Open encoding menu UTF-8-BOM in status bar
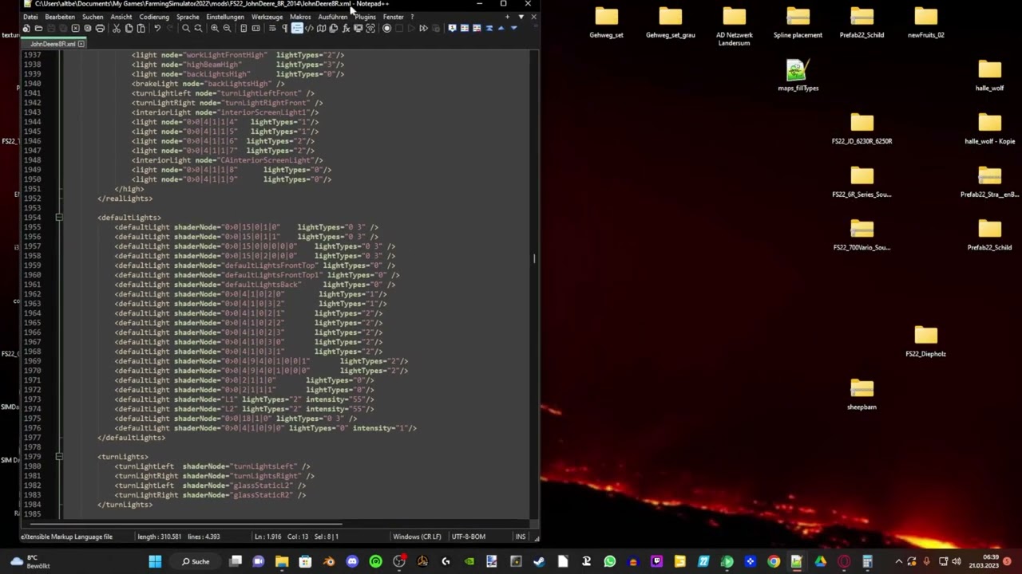This screenshot has width=1022, height=574. (469, 537)
